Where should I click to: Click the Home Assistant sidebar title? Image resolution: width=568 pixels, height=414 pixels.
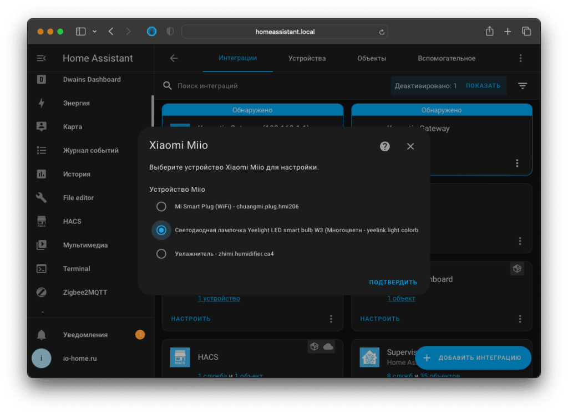click(x=98, y=58)
